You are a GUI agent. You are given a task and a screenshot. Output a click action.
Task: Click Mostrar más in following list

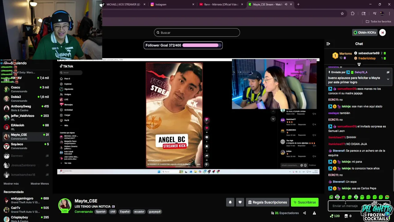coord(11,184)
